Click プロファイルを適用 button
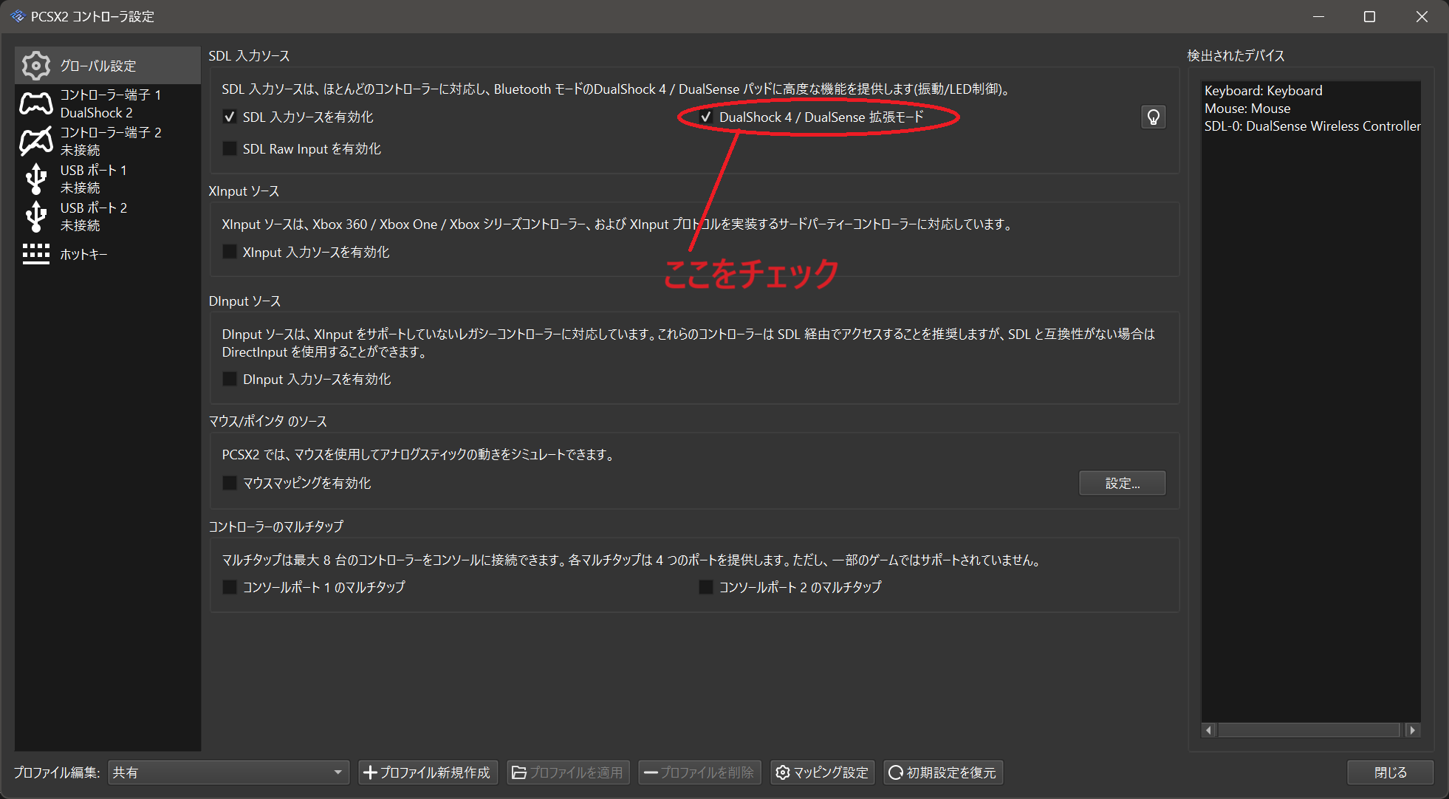Image resolution: width=1449 pixels, height=799 pixels. click(568, 772)
